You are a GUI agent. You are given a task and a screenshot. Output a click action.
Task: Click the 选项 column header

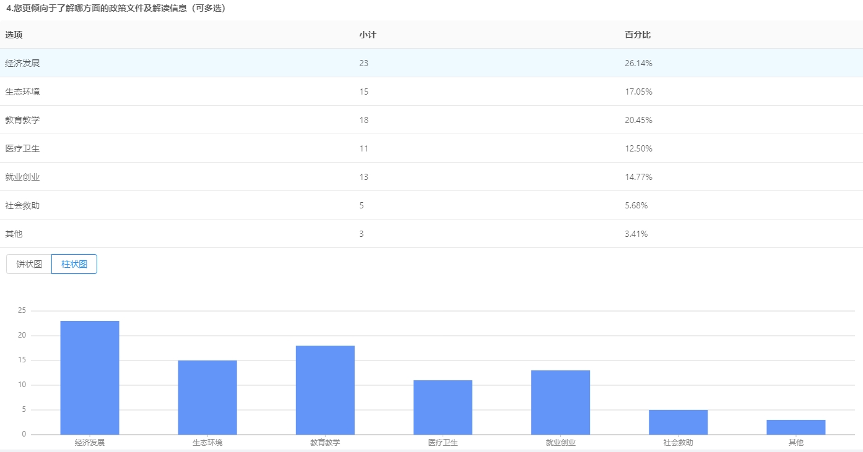coord(14,35)
